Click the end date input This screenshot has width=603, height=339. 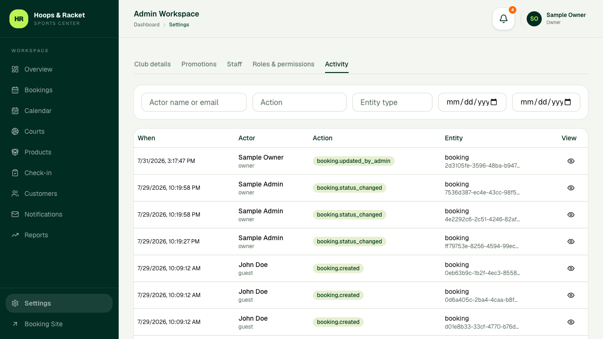point(546,102)
